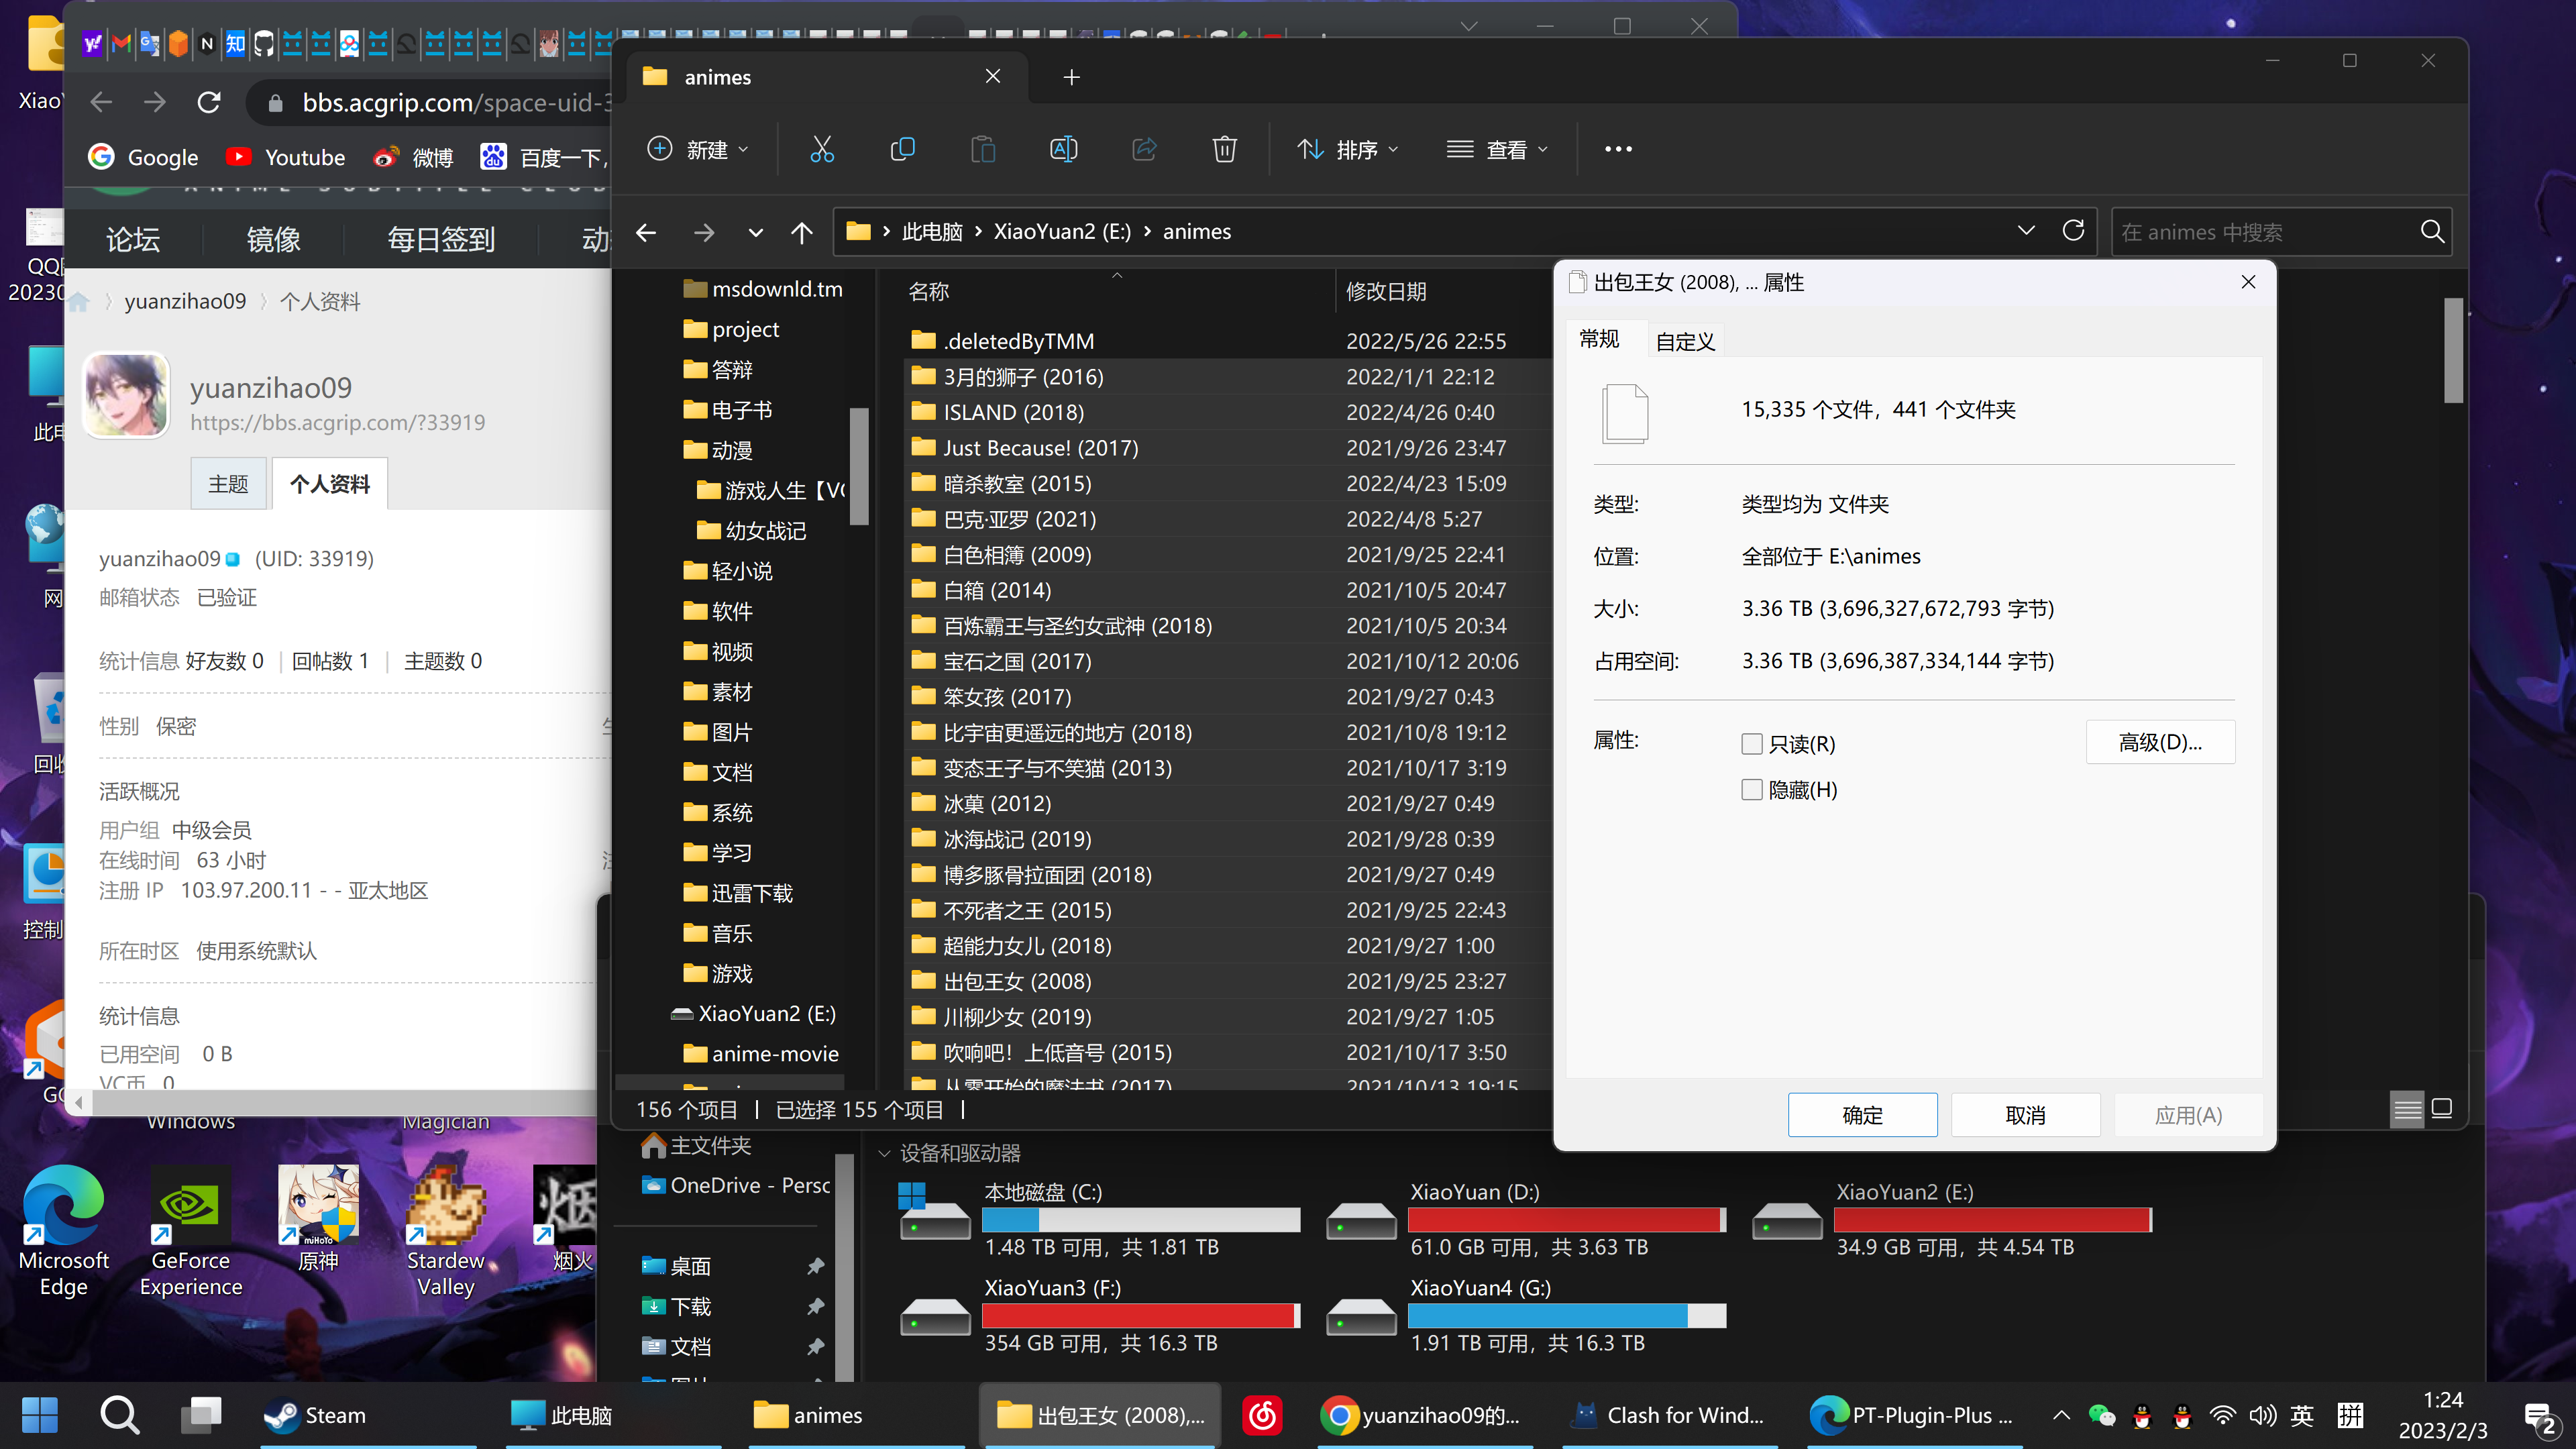This screenshot has height=1449, width=2576.
Task: Open Stardew Valley desktop shortcut
Action: tap(446, 1231)
